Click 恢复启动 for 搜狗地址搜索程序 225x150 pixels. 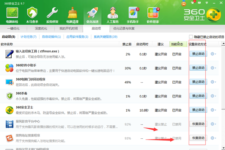click(x=198, y=138)
